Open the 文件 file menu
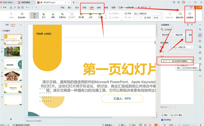 (3, 7)
